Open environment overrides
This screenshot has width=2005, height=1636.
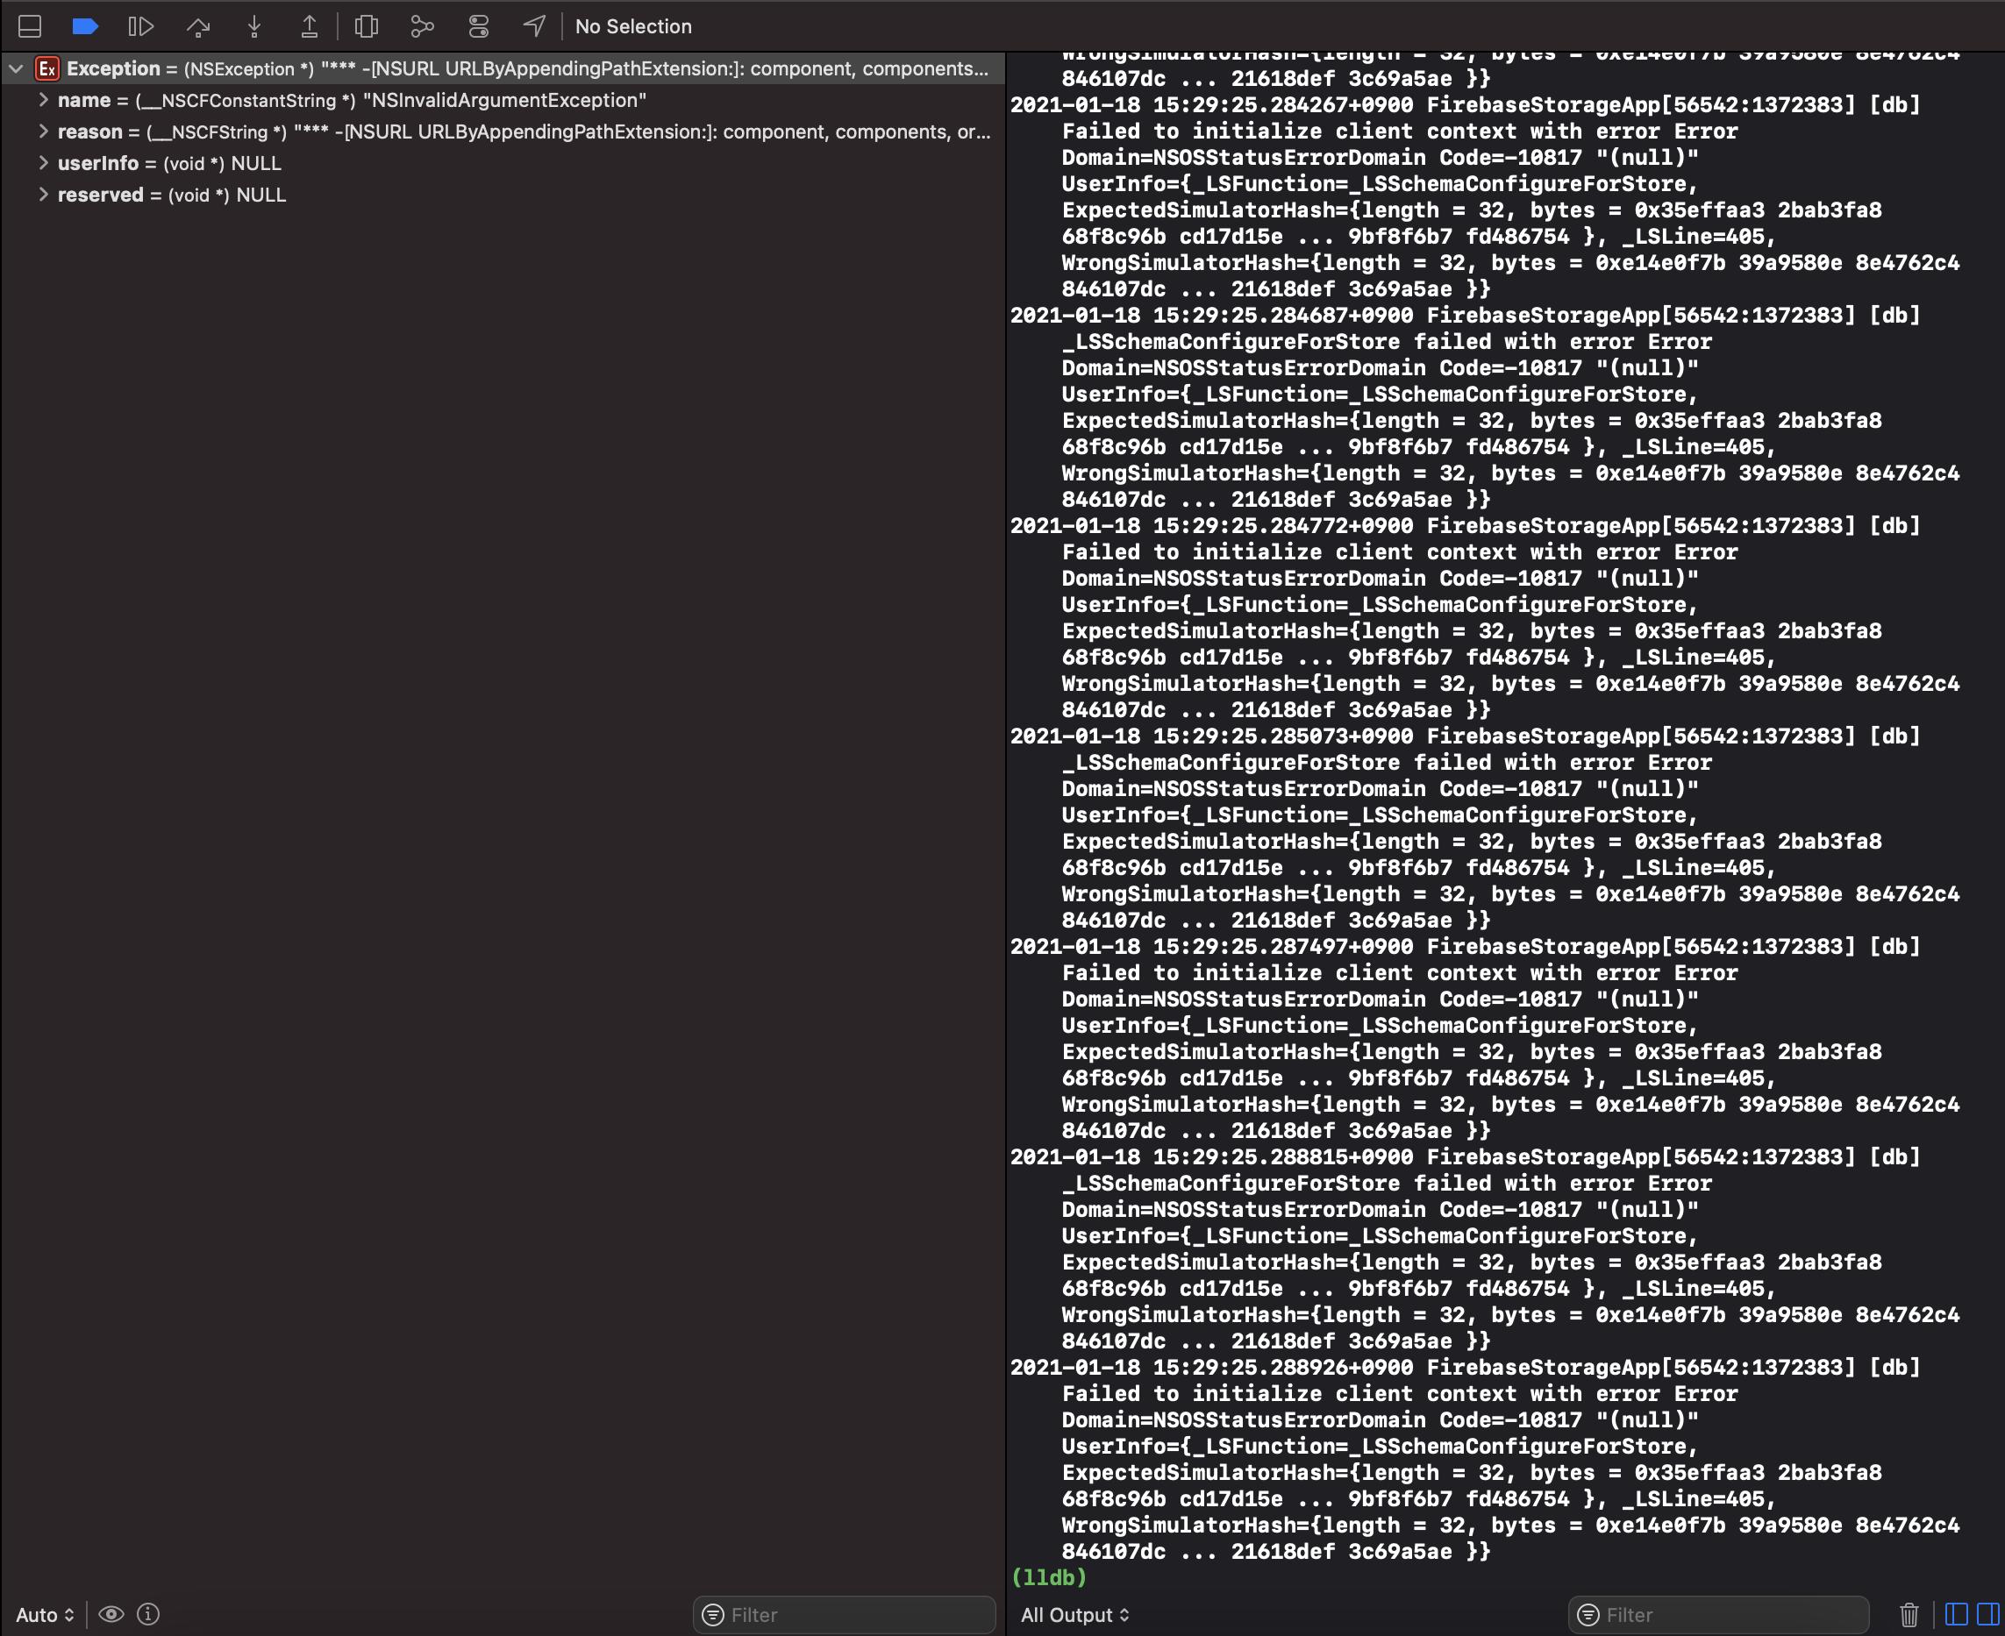(479, 26)
